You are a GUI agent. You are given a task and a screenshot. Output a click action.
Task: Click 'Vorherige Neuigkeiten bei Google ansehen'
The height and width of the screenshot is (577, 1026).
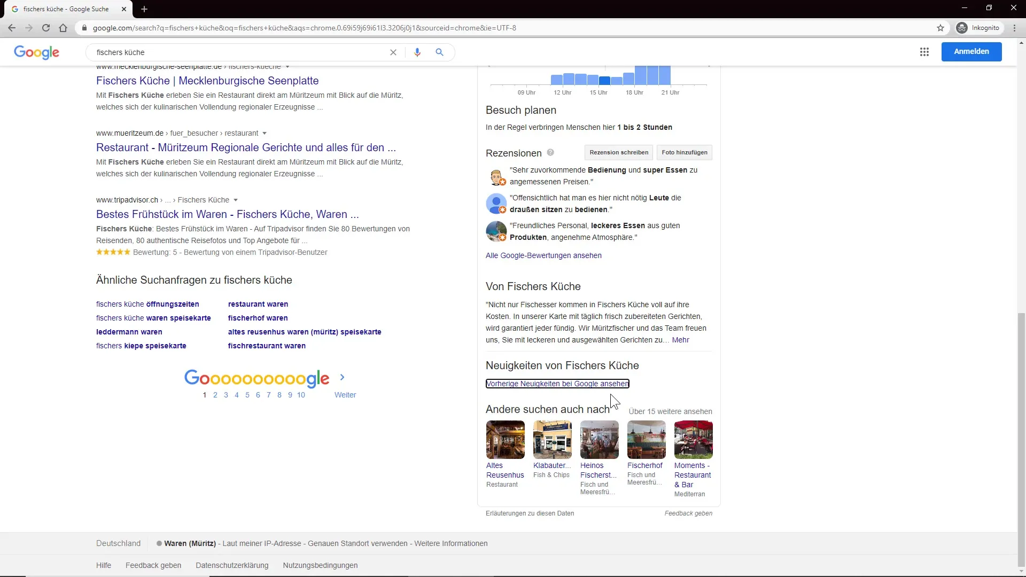pyautogui.click(x=557, y=384)
